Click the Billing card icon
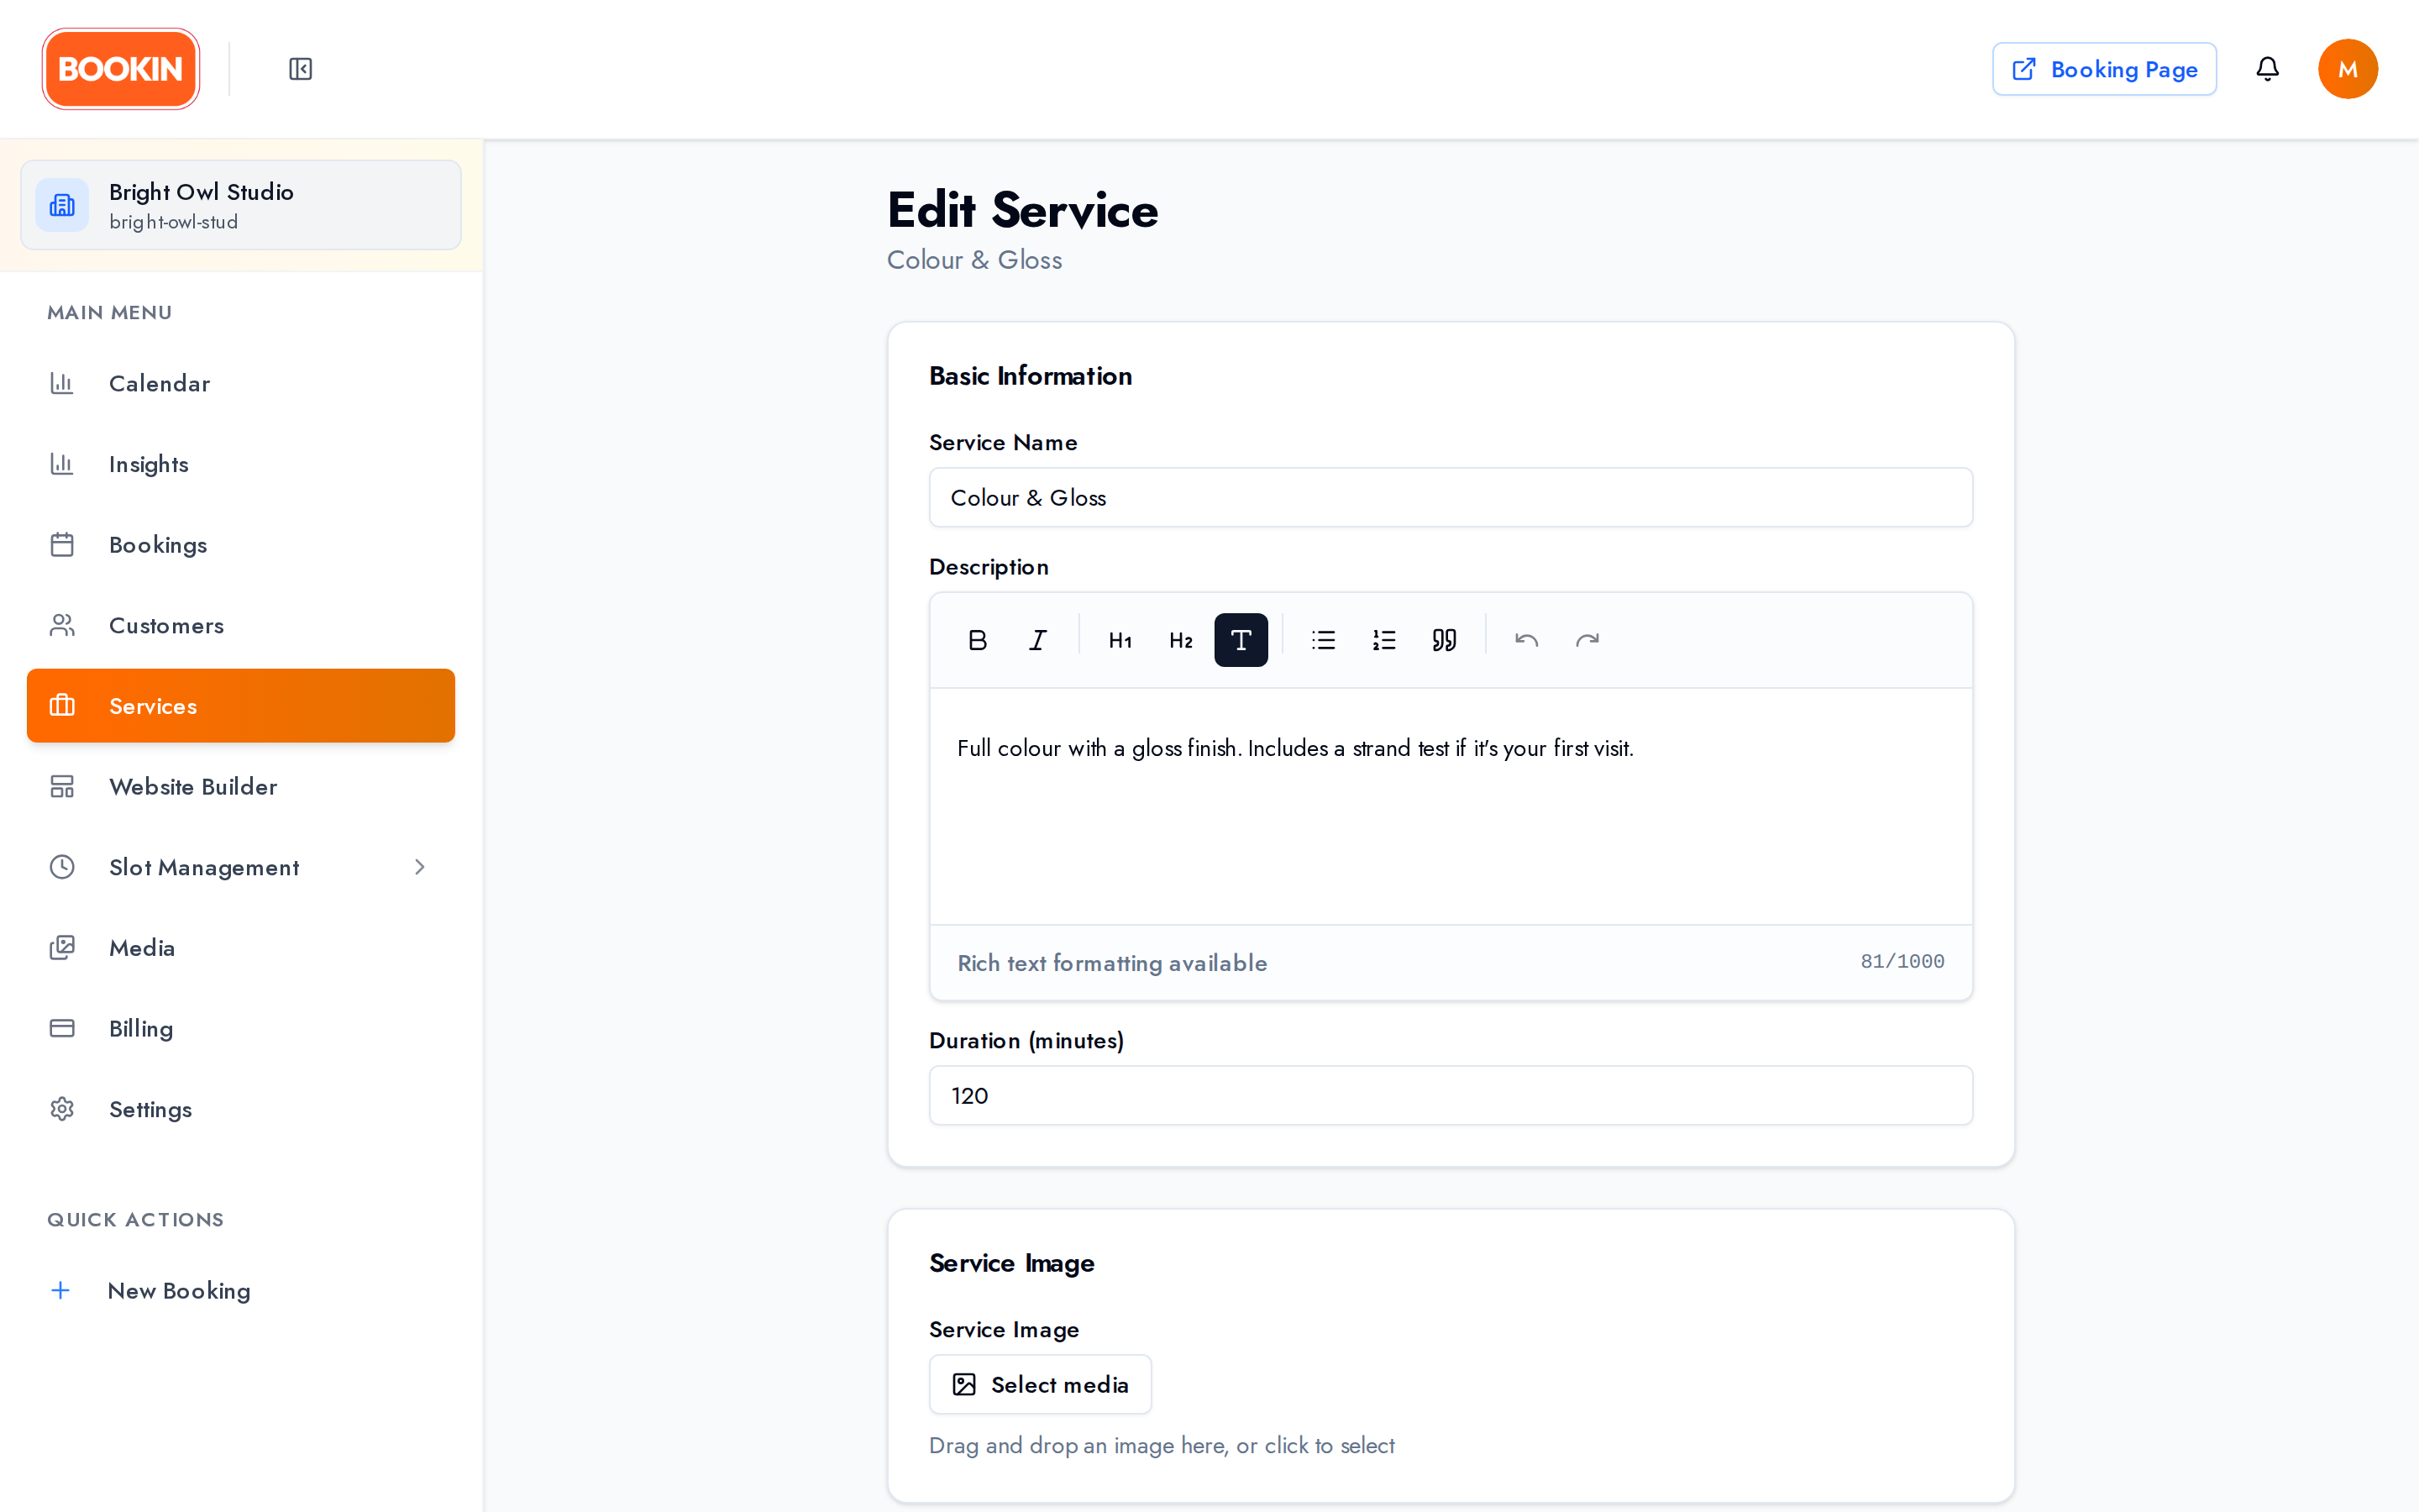2419x1512 pixels. [x=62, y=1028]
